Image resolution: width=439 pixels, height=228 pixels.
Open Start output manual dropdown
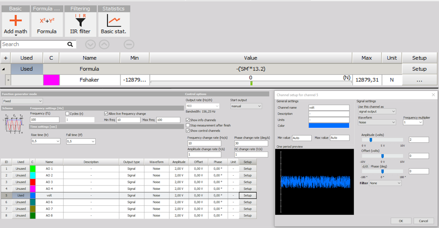(x=246, y=106)
